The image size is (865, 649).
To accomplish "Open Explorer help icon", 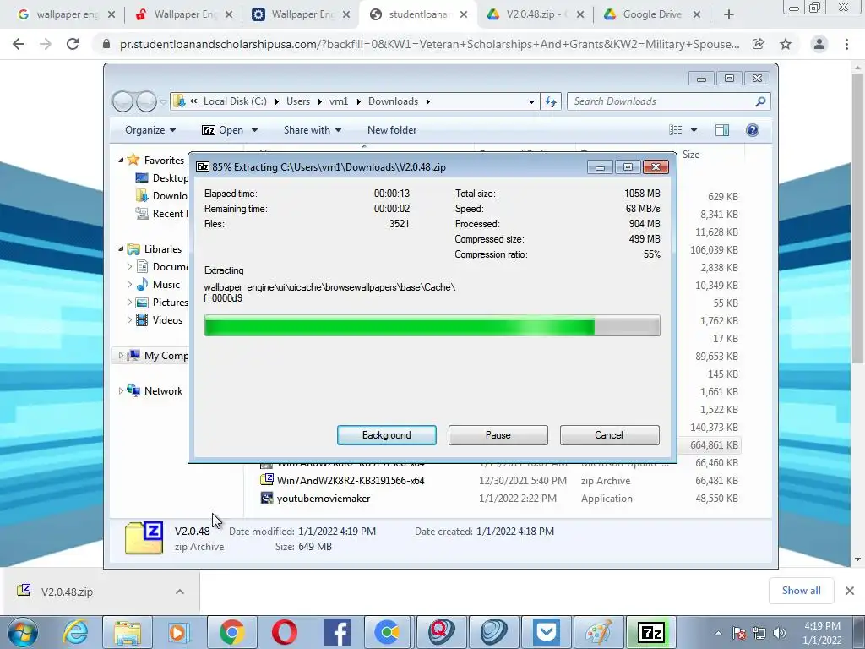I will [x=753, y=130].
